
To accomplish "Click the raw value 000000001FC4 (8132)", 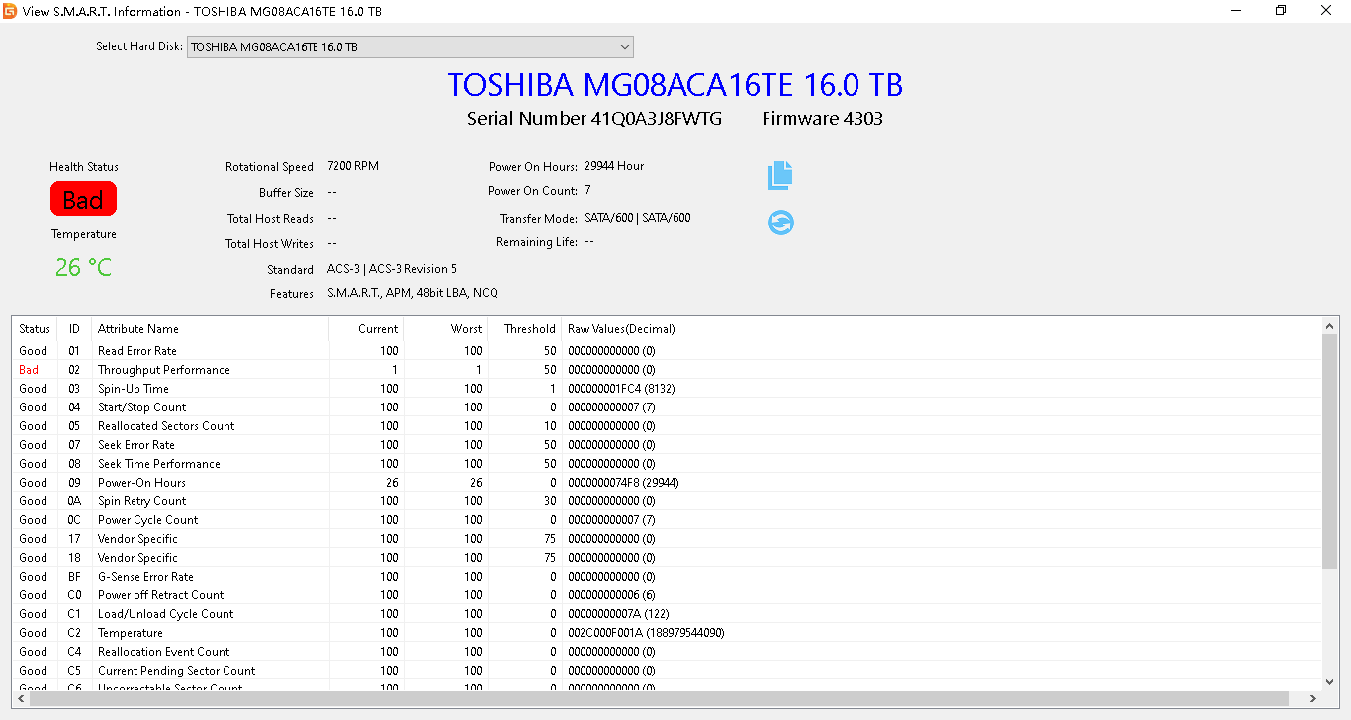I will [x=621, y=389].
